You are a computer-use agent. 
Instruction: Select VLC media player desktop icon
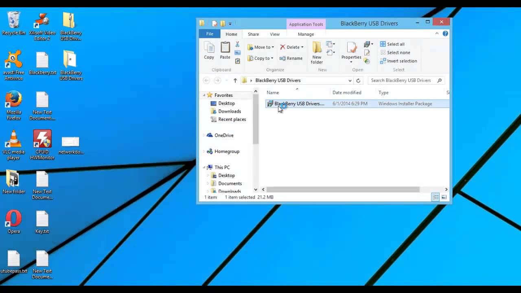pos(13,145)
